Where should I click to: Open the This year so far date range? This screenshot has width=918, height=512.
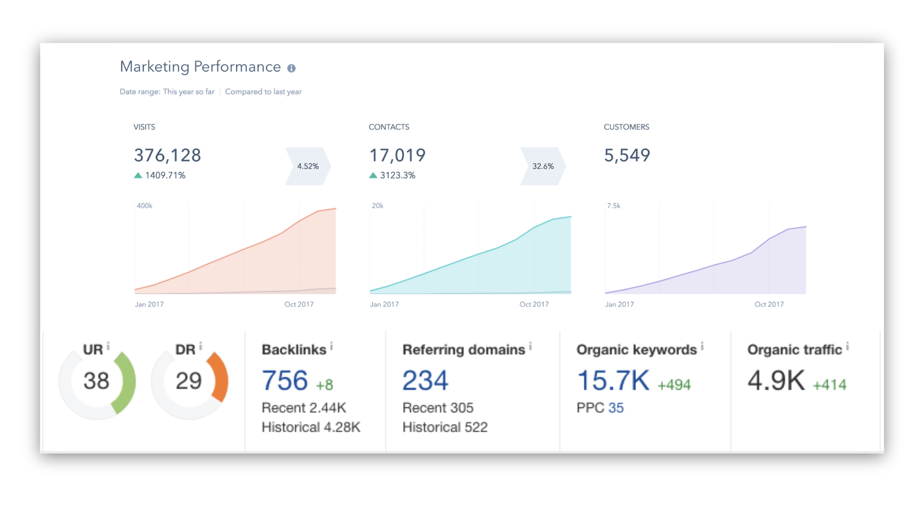coord(189,92)
